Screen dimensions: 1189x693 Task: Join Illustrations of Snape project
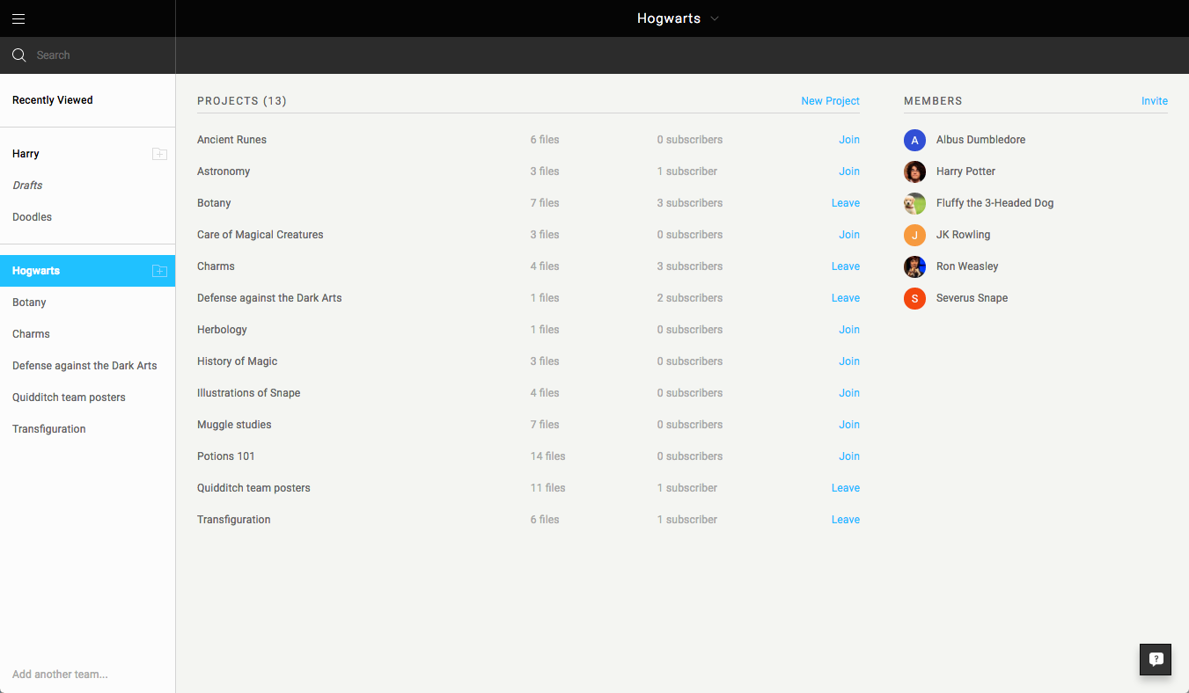pos(849,393)
